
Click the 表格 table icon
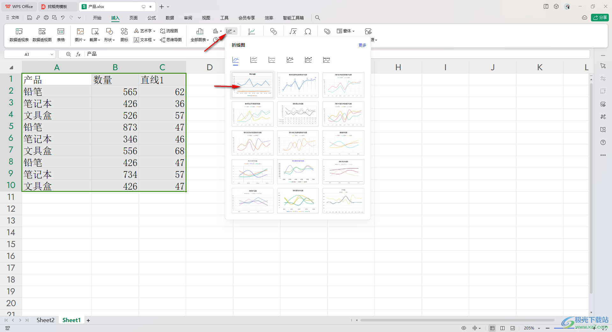coord(61,35)
